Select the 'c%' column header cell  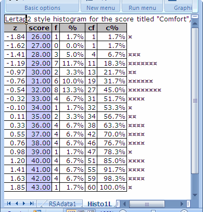tap(112, 28)
